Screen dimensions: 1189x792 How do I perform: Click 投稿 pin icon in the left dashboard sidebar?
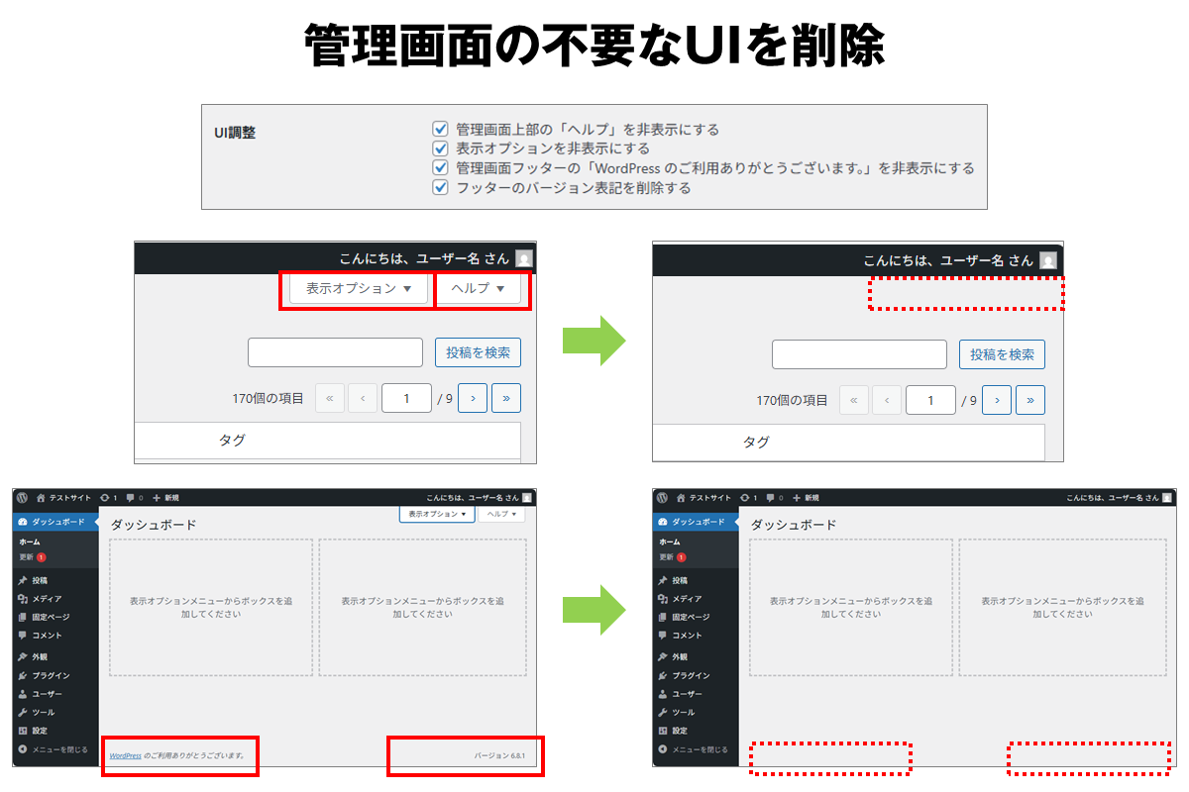(x=23, y=580)
